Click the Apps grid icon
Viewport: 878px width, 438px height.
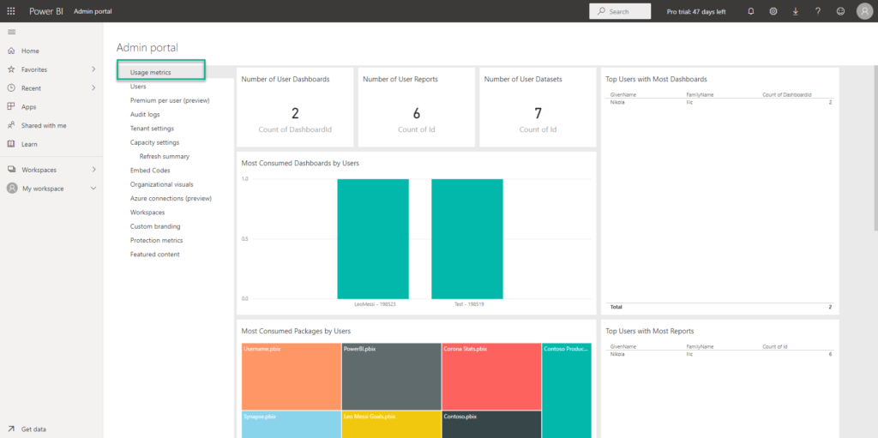11,106
